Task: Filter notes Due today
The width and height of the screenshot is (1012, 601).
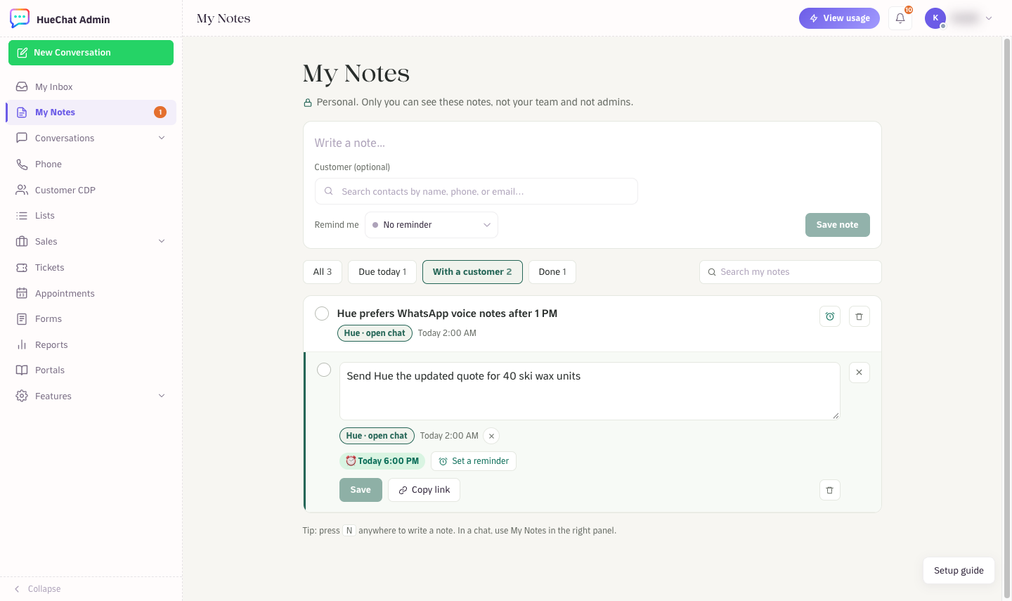Action: point(382,272)
